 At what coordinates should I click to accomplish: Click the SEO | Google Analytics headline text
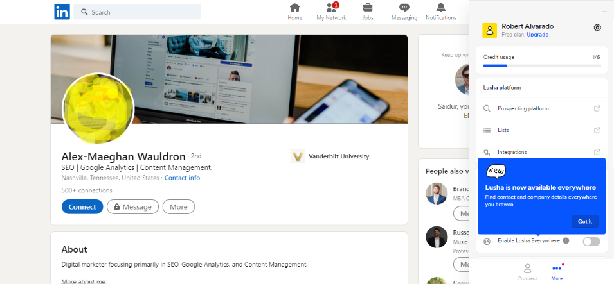[137, 167]
